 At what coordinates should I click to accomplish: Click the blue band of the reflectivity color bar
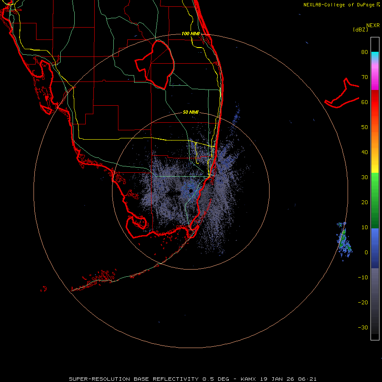point(375,248)
